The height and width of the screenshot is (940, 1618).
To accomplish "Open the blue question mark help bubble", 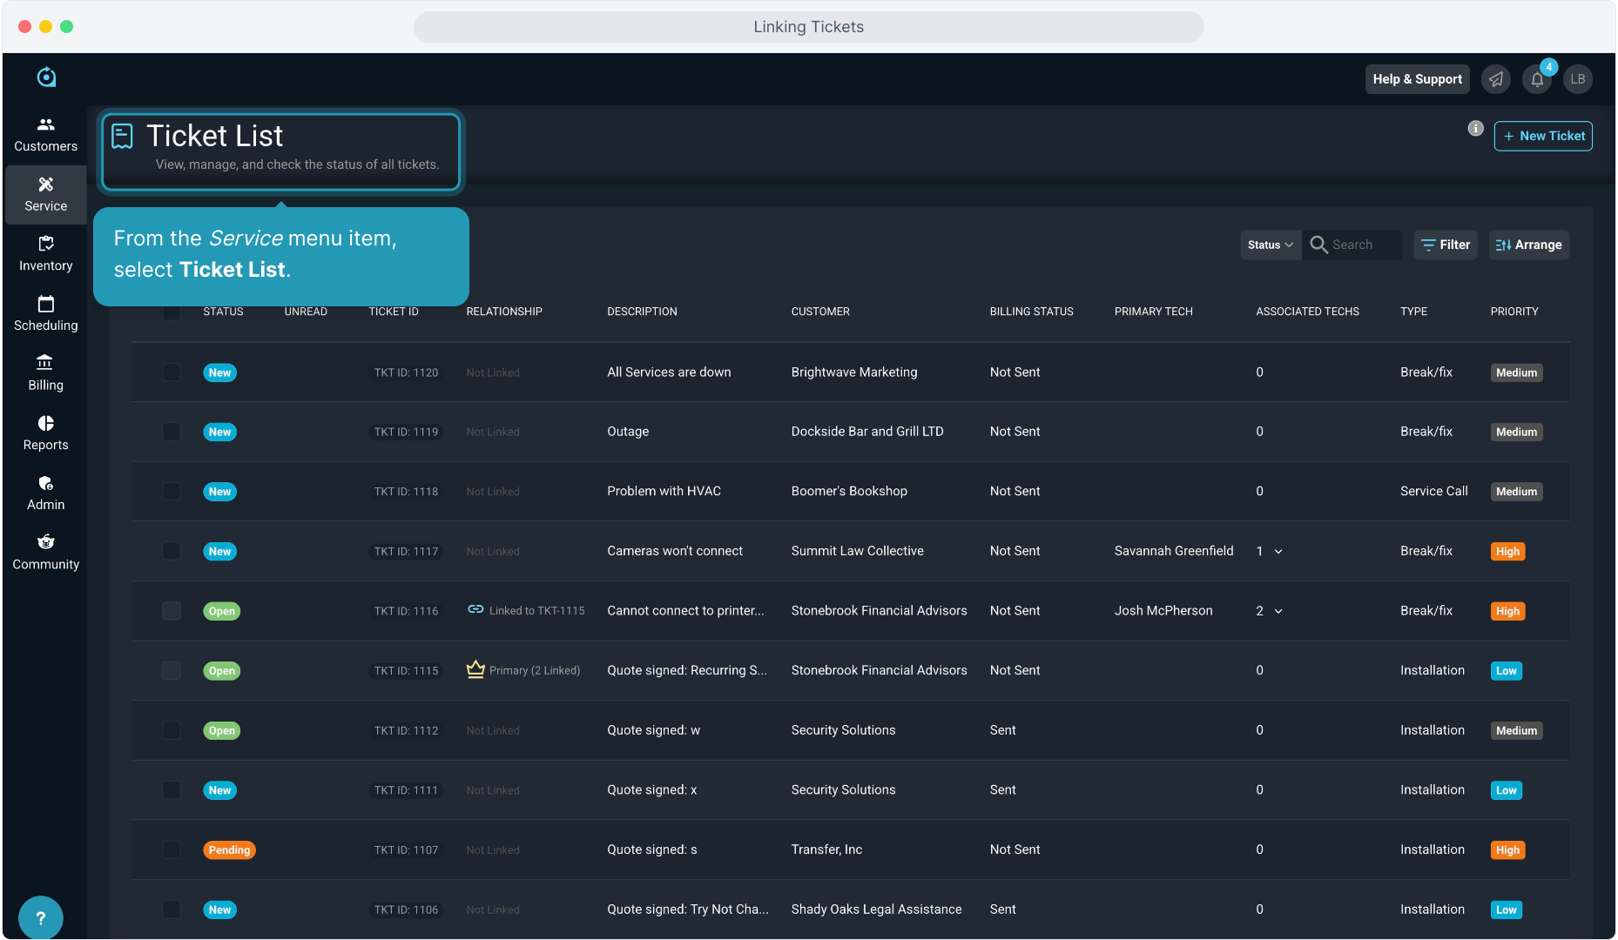I will coord(40,917).
